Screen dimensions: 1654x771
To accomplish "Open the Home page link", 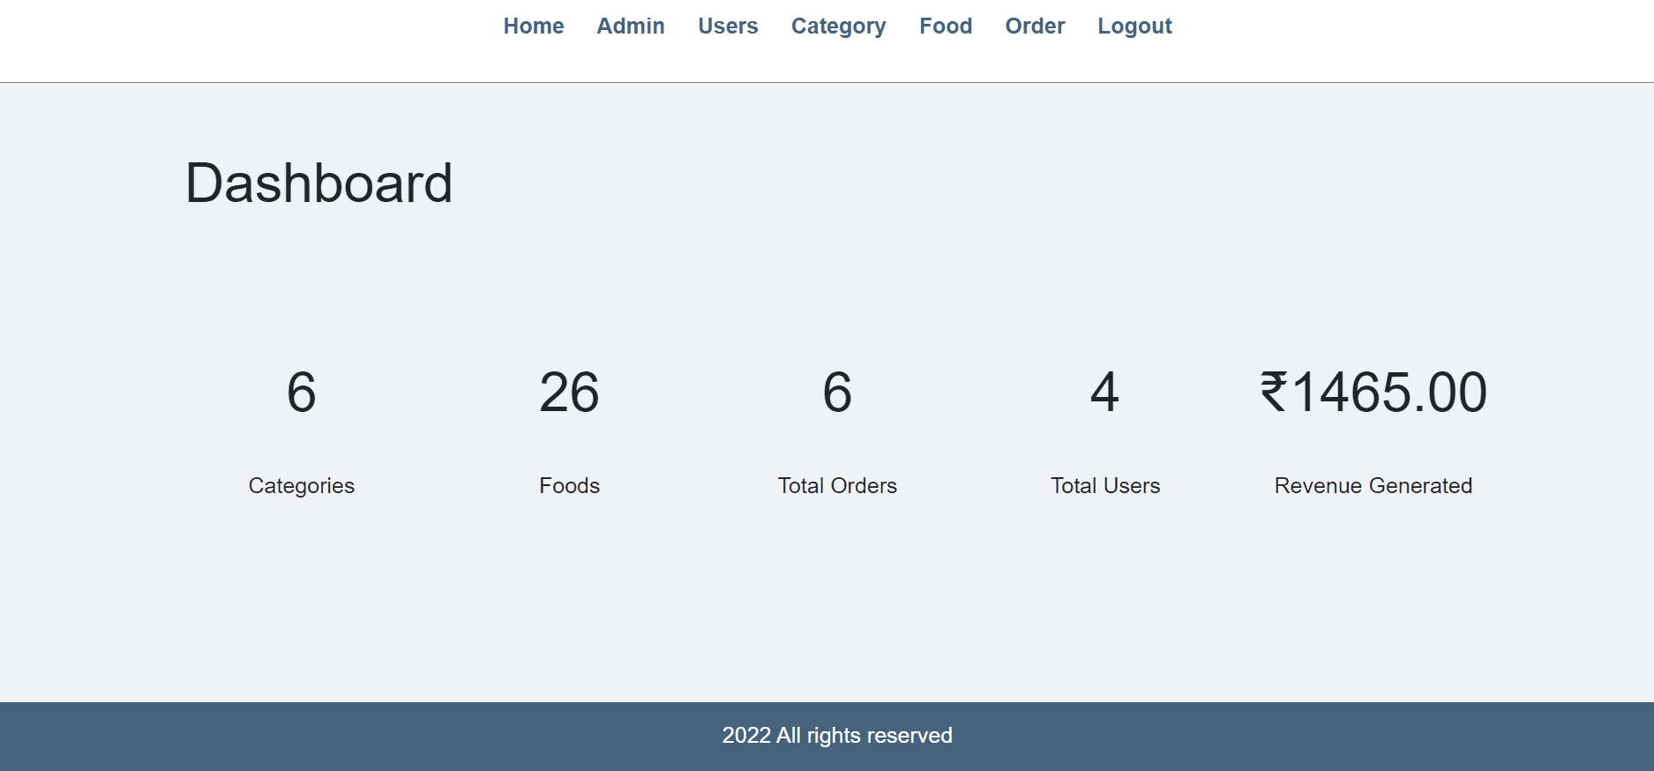I will (x=533, y=26).
